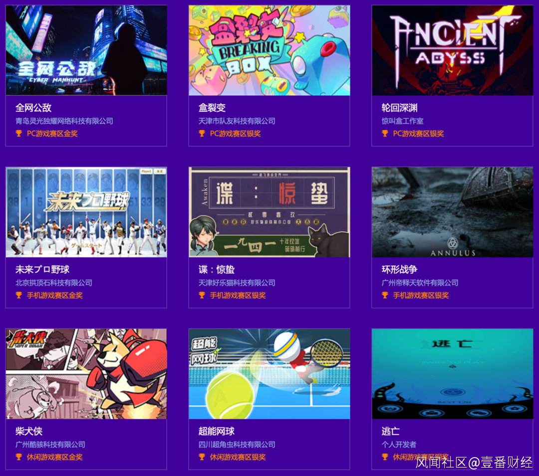The width and height of the screenshot is (539, 476).
Task: Open the Breaking Box game thumbnail
Action: point(269,50)
